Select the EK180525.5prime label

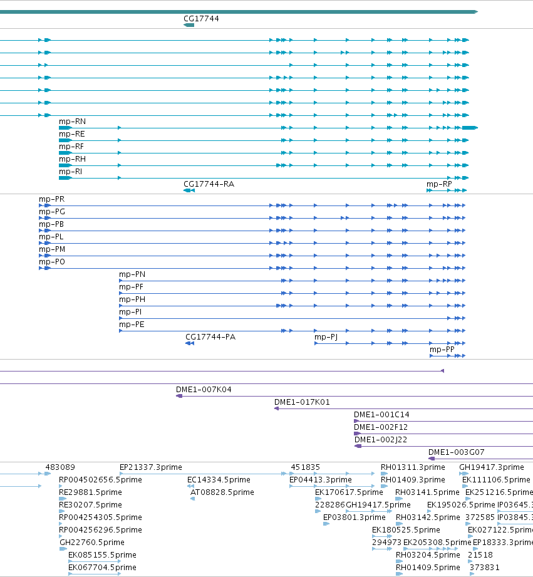click(x=406, y=529)
